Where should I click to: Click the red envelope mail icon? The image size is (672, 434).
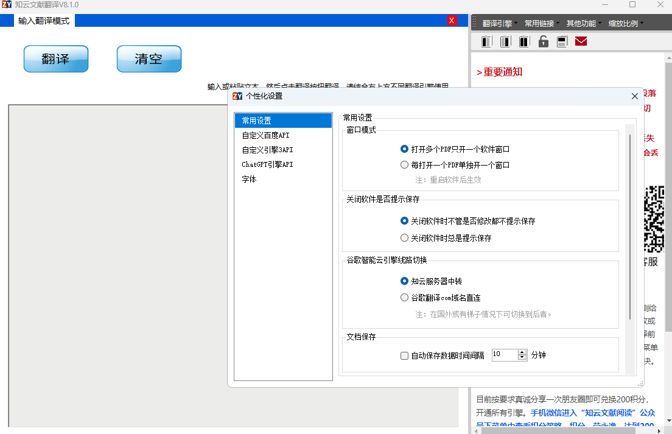pyautogui.click(x=581, y=41)
